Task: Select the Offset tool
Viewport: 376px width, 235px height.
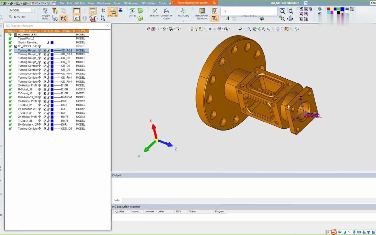Action: pos(132,12)
